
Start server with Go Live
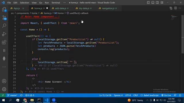(x=166, y=95)
